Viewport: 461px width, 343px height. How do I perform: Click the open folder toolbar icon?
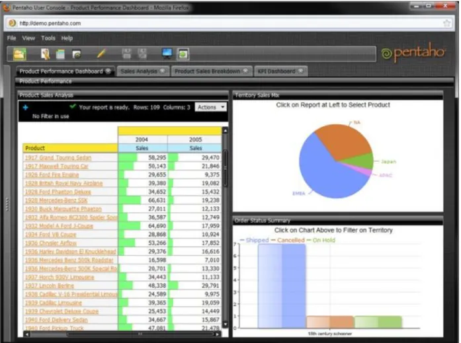20,54
